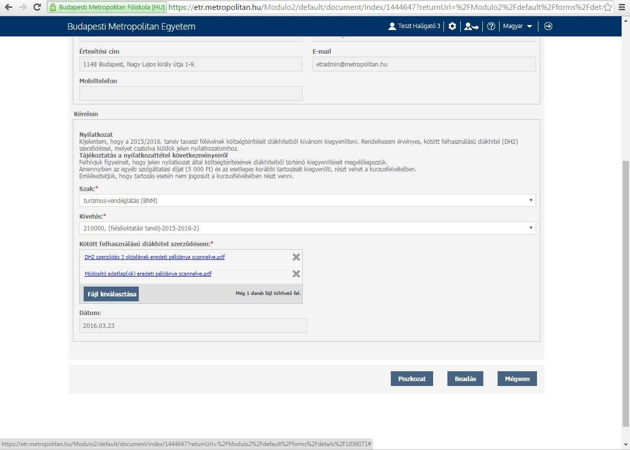Viewport: 630px width, 450px height.
Task: Click 'Még 1 darab fájl tölthető fel.' text
Action: [x=268, y=293]
